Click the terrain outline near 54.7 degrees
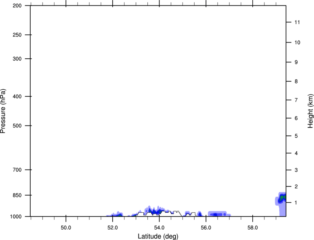Screen dimensions: 314x240 [177, 213]
